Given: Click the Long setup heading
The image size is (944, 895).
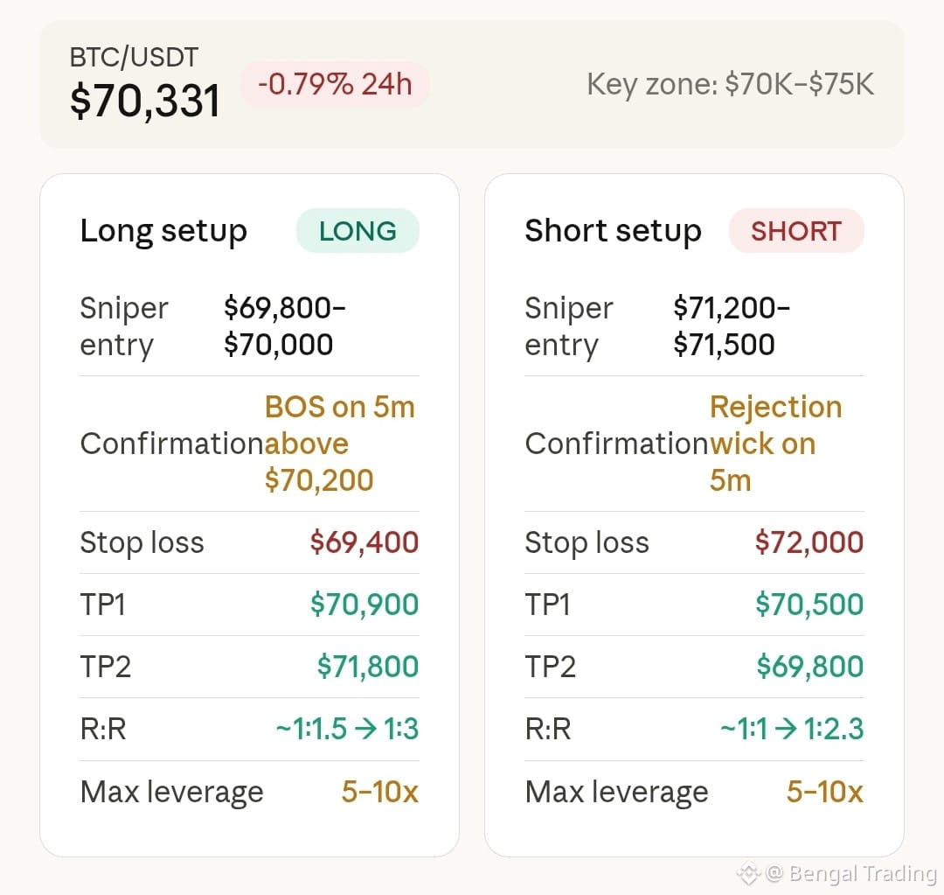Looking at the screenshot, I should tap(163, 231).
